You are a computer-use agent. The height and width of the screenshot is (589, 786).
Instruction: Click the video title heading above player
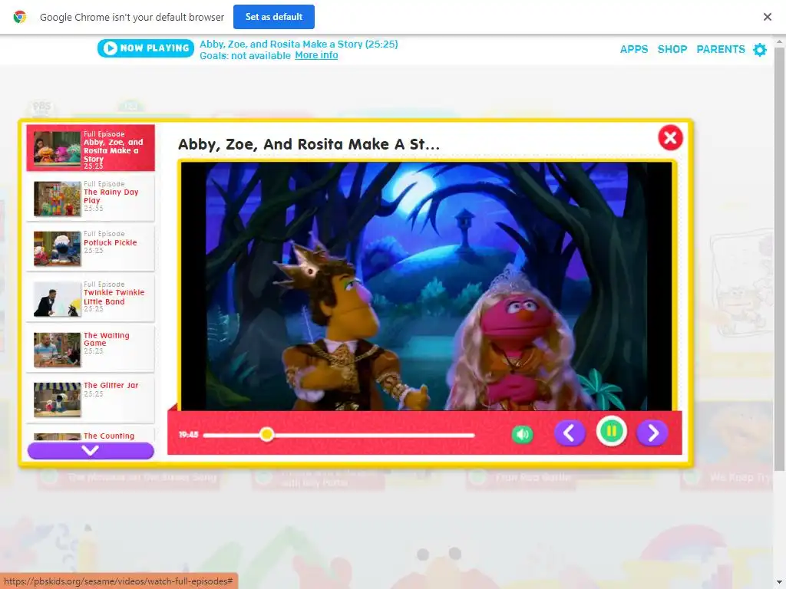point(309,144)
